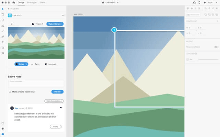Image resolution: width=220 pixels, height=137 pixels.
Task: Start desktop preview with play icon
Action: (x=205, y=2)
